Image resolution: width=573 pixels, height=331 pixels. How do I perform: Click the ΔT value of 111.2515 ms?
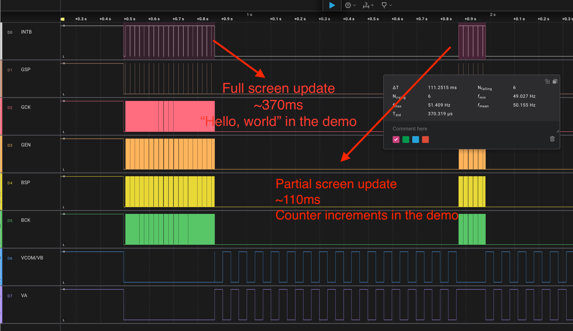442,87
